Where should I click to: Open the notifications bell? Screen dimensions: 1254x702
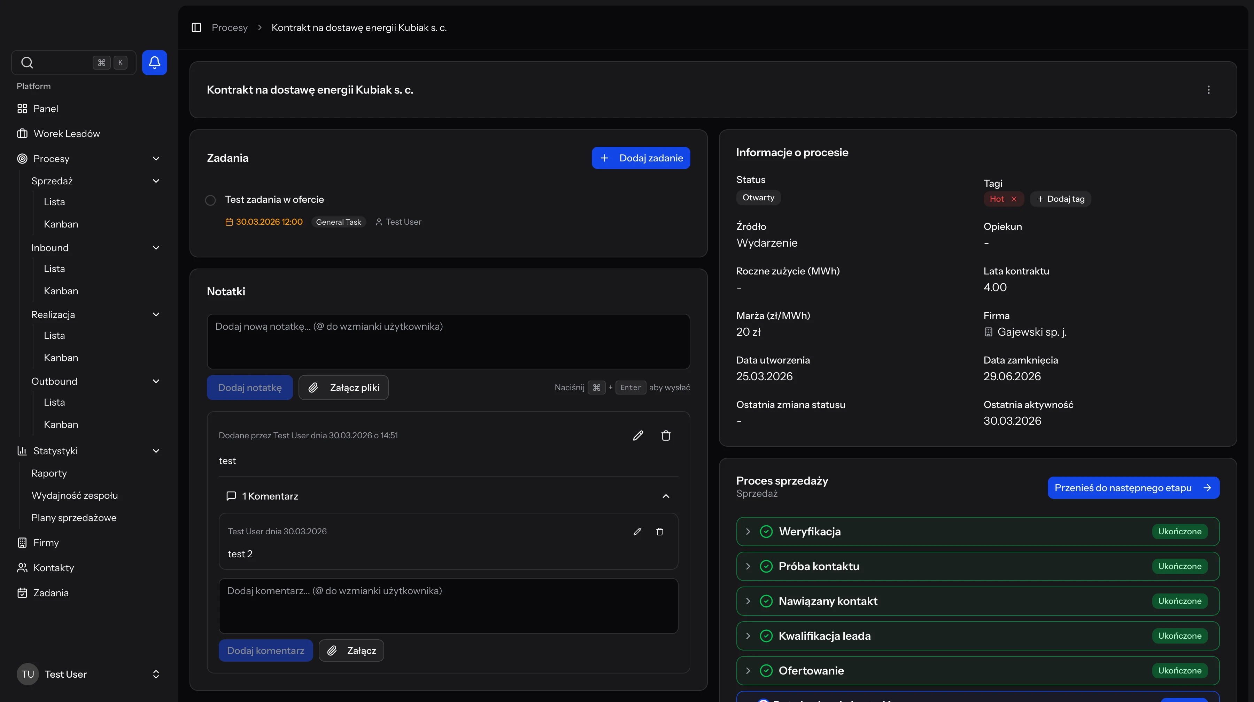154,62
